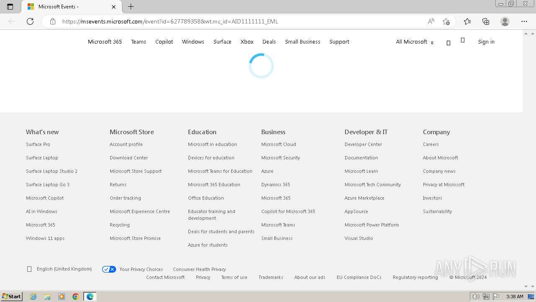
Task: Click the globe icon beside English (United Kingdom)
Action: coord(29,269)
